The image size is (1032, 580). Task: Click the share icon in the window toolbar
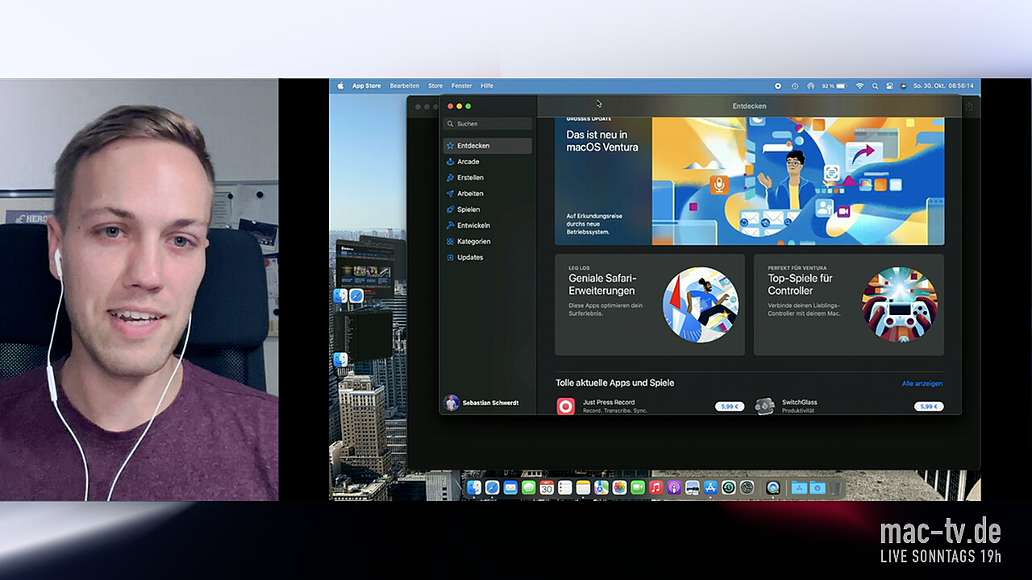coord(969,106)
